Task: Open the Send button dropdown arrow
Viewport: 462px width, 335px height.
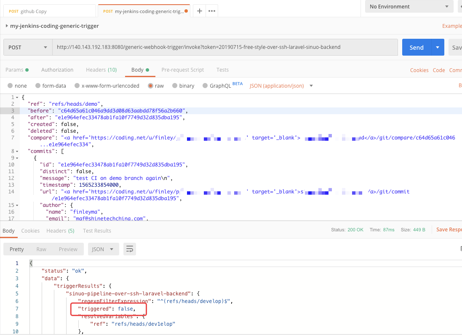Action: 438,47
